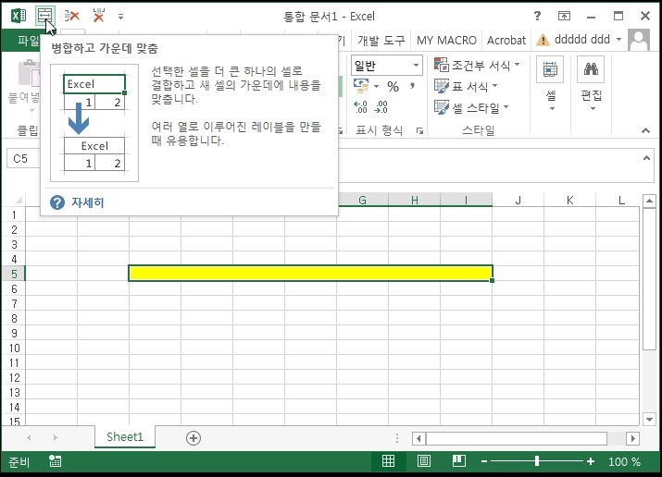Click the account warning triangle icon
The image size is (662, 477).
(543, 40)
